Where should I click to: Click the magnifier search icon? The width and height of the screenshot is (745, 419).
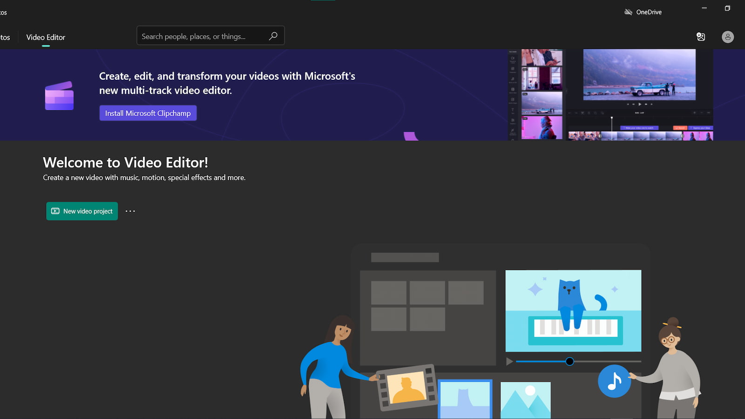[273, 36]
